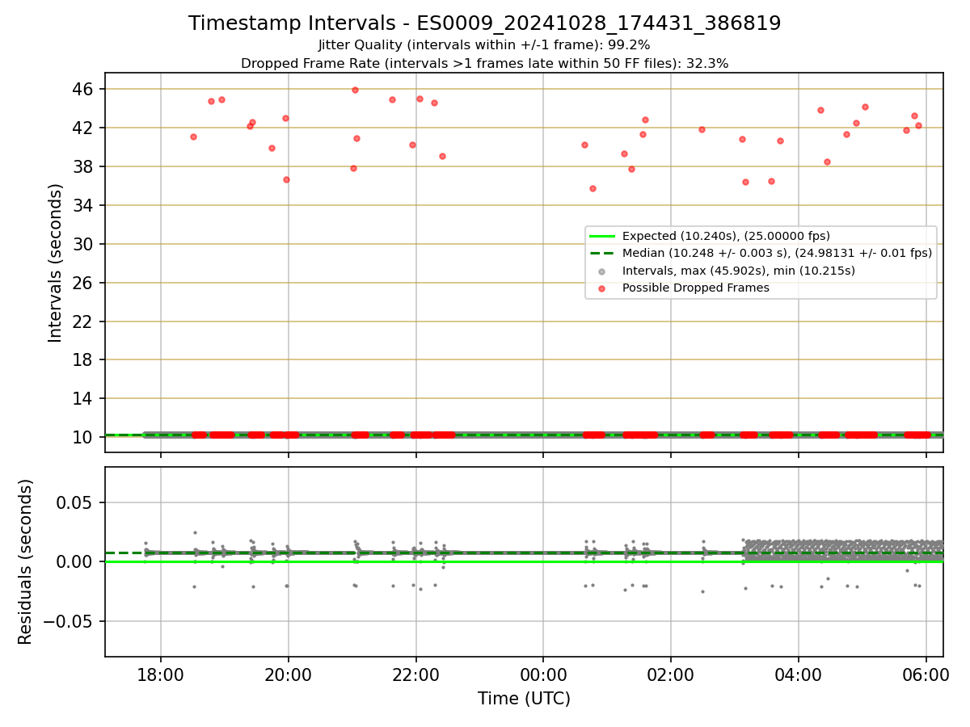Click the '14' tick label on the intervals axis

click(85, 398)
